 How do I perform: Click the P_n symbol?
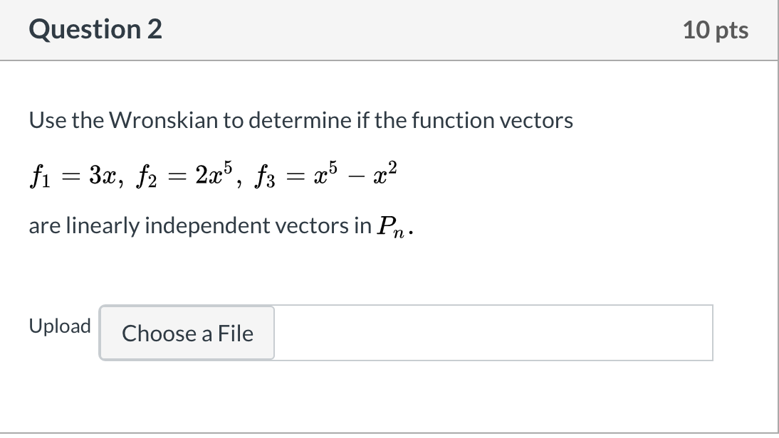coord(390,228)
